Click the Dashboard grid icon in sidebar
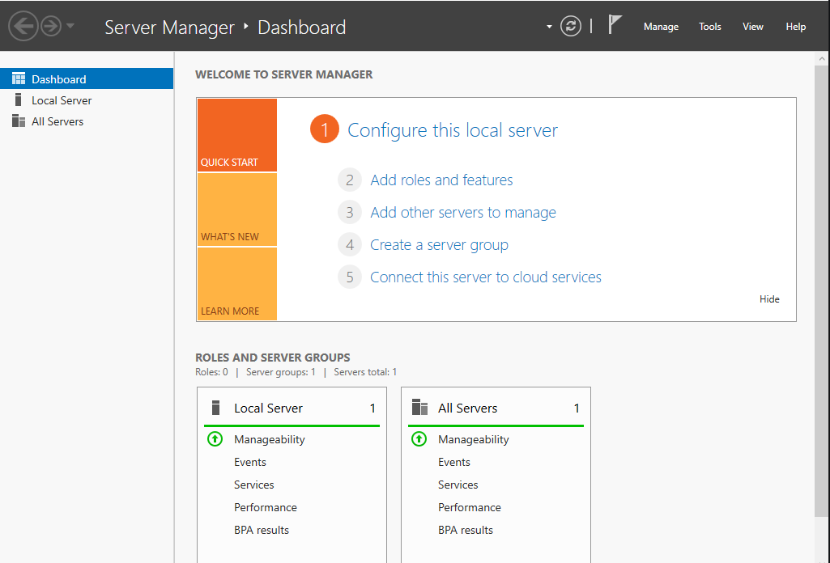This screenshot has height=563, width=830. (x=19, y=78)
